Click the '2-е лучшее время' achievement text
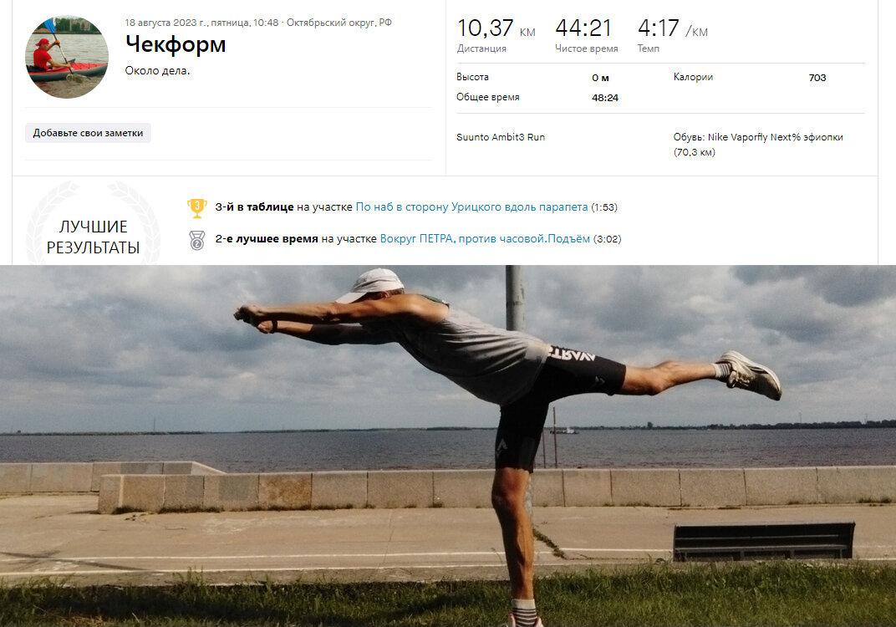896x627 pixels. (x=267, y=239)
